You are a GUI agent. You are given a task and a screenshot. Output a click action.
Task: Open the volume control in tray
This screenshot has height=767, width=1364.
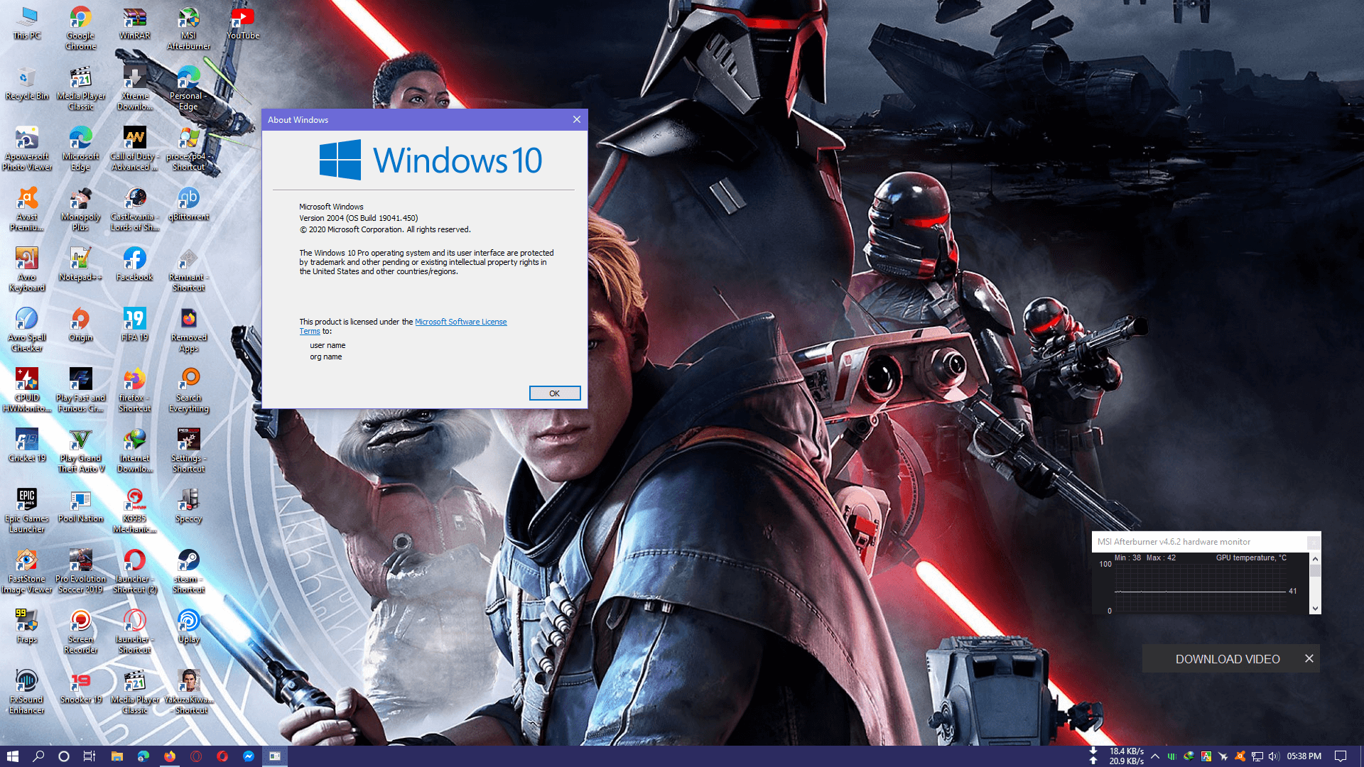coord(1273,756)
